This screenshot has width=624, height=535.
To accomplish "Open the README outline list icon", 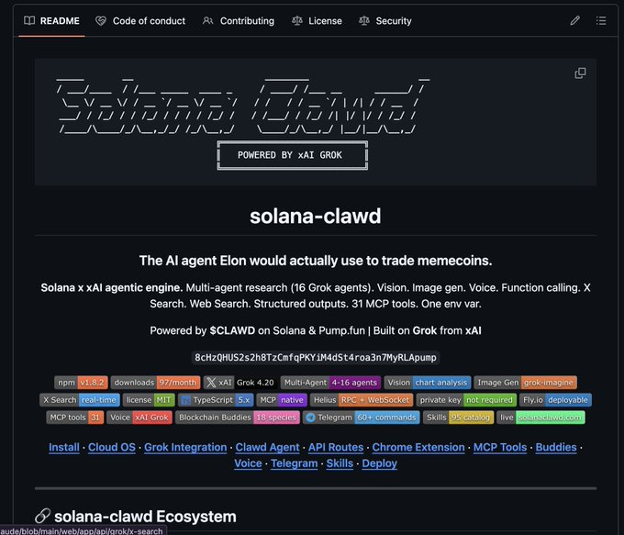I will click(x=601, y=21).
